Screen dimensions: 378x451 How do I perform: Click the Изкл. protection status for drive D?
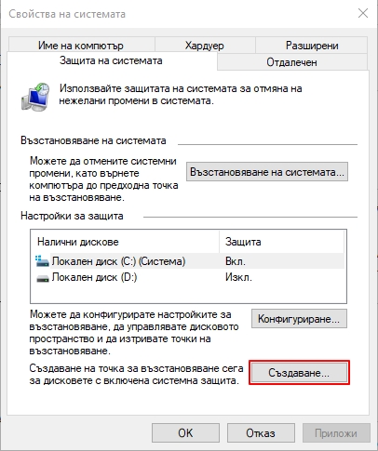(238, 277)
